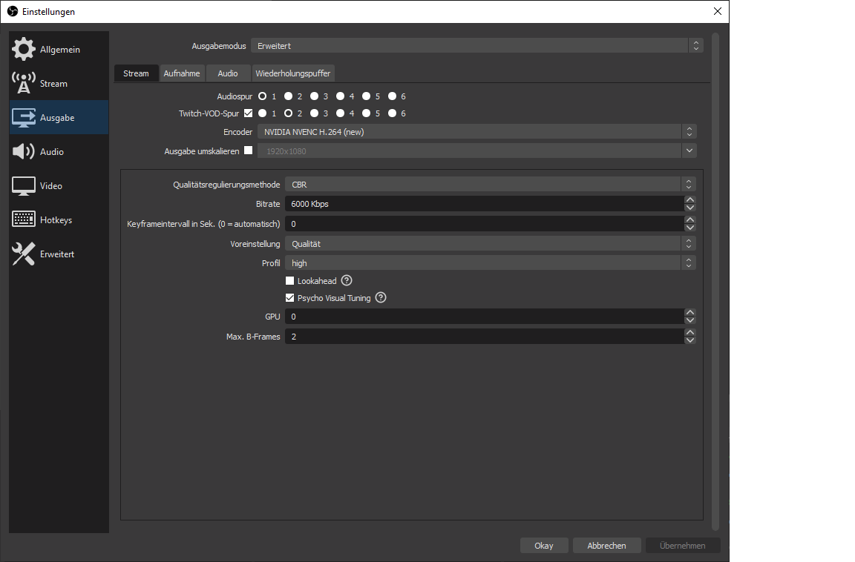Open the Ausgabemodus dropdown
Image resolution: width=855 pixels, height=562 pixels.
[477, 46]
